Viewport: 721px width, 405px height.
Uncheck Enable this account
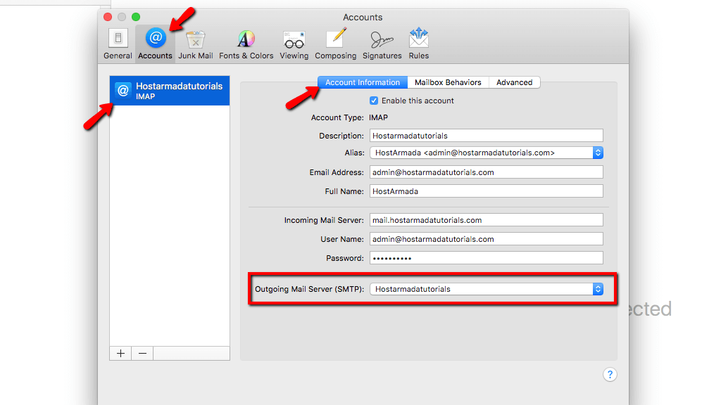pos(374,101)
